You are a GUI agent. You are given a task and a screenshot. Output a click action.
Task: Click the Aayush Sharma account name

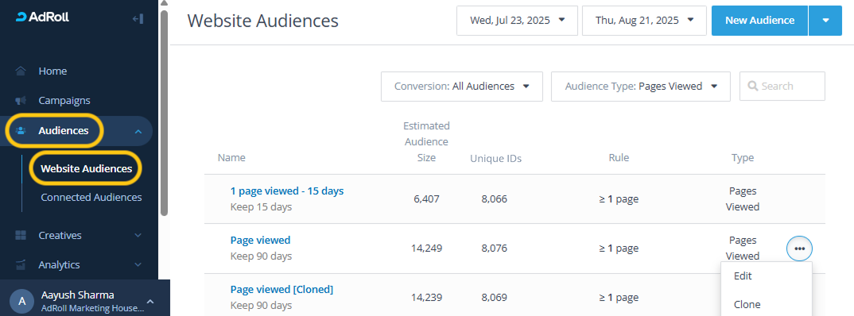[x=77, y=295]
